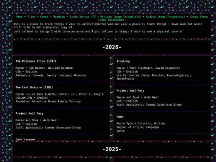
Task: Click 'Regian of origin, Language' line
Action: 138,127
